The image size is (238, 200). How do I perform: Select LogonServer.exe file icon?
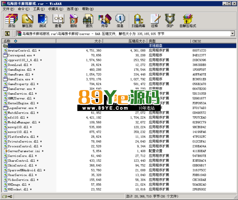click(5, 108)
